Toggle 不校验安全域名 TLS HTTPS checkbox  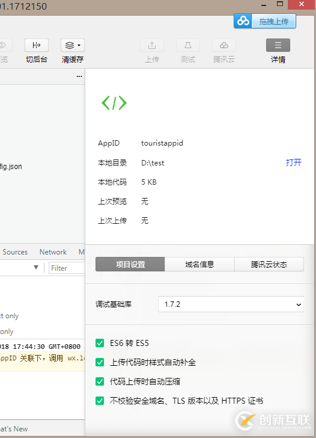tap(100, 401)
